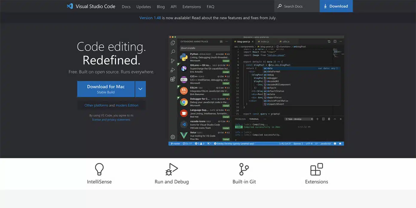This screenshot has width=416, height=208.
Task: Close the blog-post.js editor tab
Action: (253, 42)
